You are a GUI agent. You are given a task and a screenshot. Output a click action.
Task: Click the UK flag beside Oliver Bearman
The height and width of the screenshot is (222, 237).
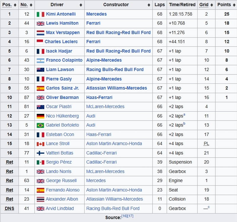click(x=41, y=98)
